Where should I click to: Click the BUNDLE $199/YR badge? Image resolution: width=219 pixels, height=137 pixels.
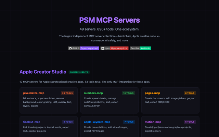(x=79, y=72)
